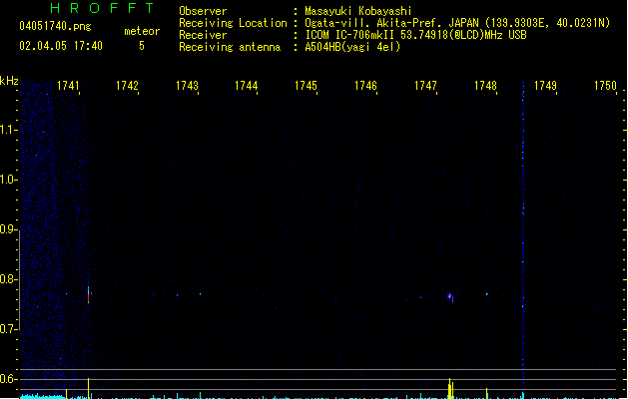Click the 0.8 kHz frequency label
628x399 pixels.
(7, 279)
